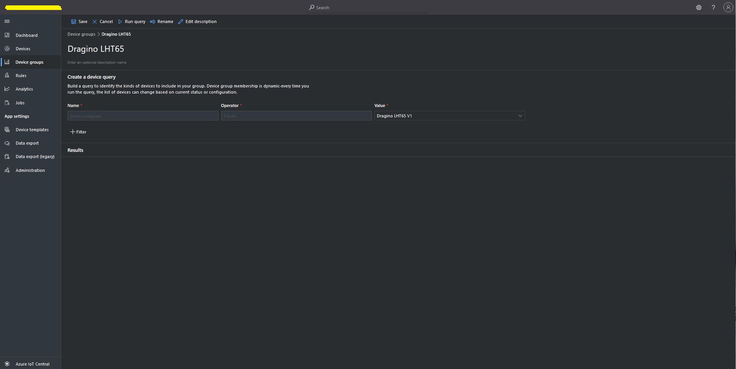Click the Save disk icon
Screen dimensions: 736x369
tap(74, 22)
